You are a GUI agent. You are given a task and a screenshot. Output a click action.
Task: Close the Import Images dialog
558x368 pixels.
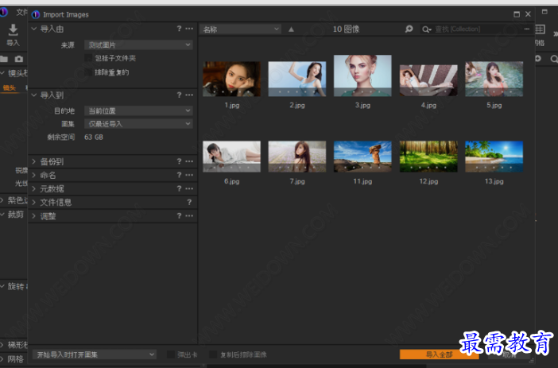528,14
